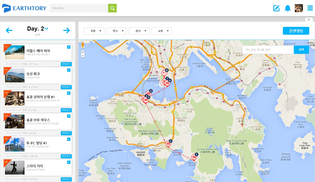
Task: Open the 명소 filter dropdown
Action: (x=117, y=31)
